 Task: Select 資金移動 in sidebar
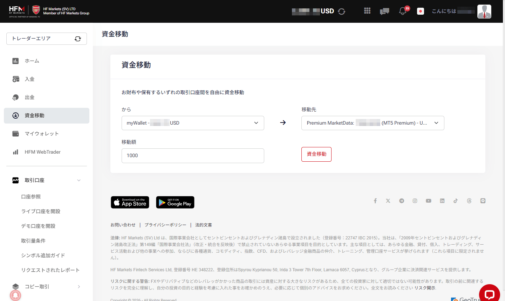coord(47,115)
